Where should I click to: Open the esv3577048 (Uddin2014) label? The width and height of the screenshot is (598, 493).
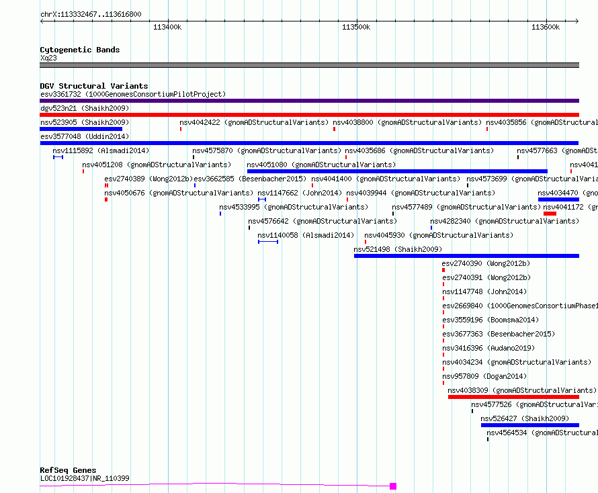point(85,136)
